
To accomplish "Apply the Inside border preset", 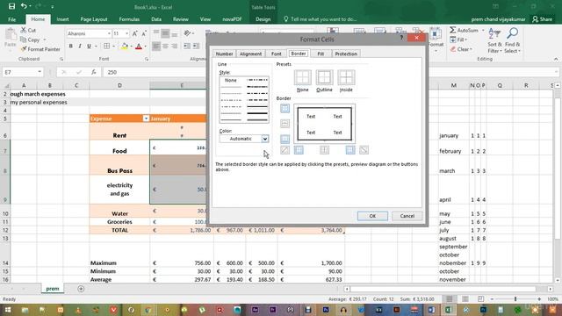I will coord(346,77).
